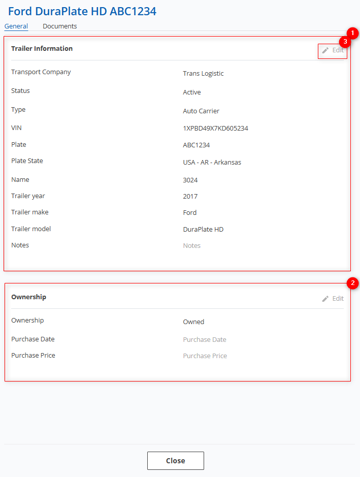Click the Ownership value Owned

point(193,322)
